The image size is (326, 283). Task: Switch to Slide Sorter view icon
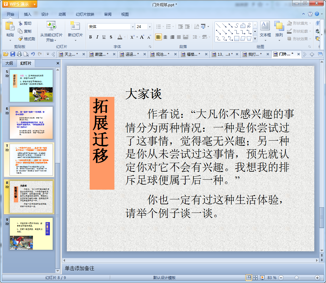[x=255, y=277]
